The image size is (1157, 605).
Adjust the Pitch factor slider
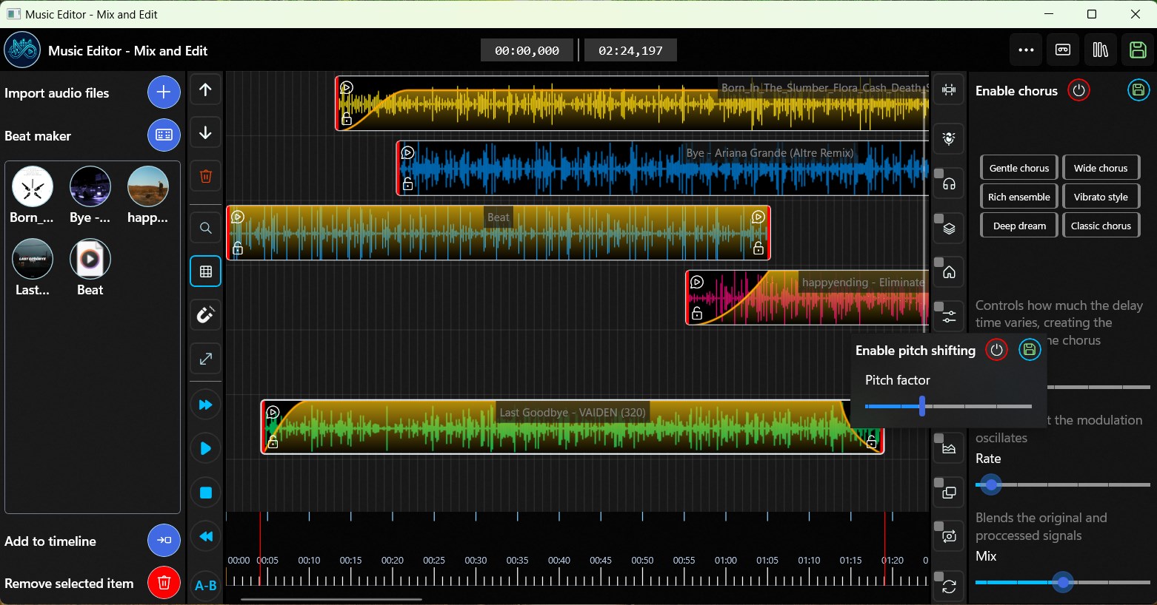pos(922,406)
